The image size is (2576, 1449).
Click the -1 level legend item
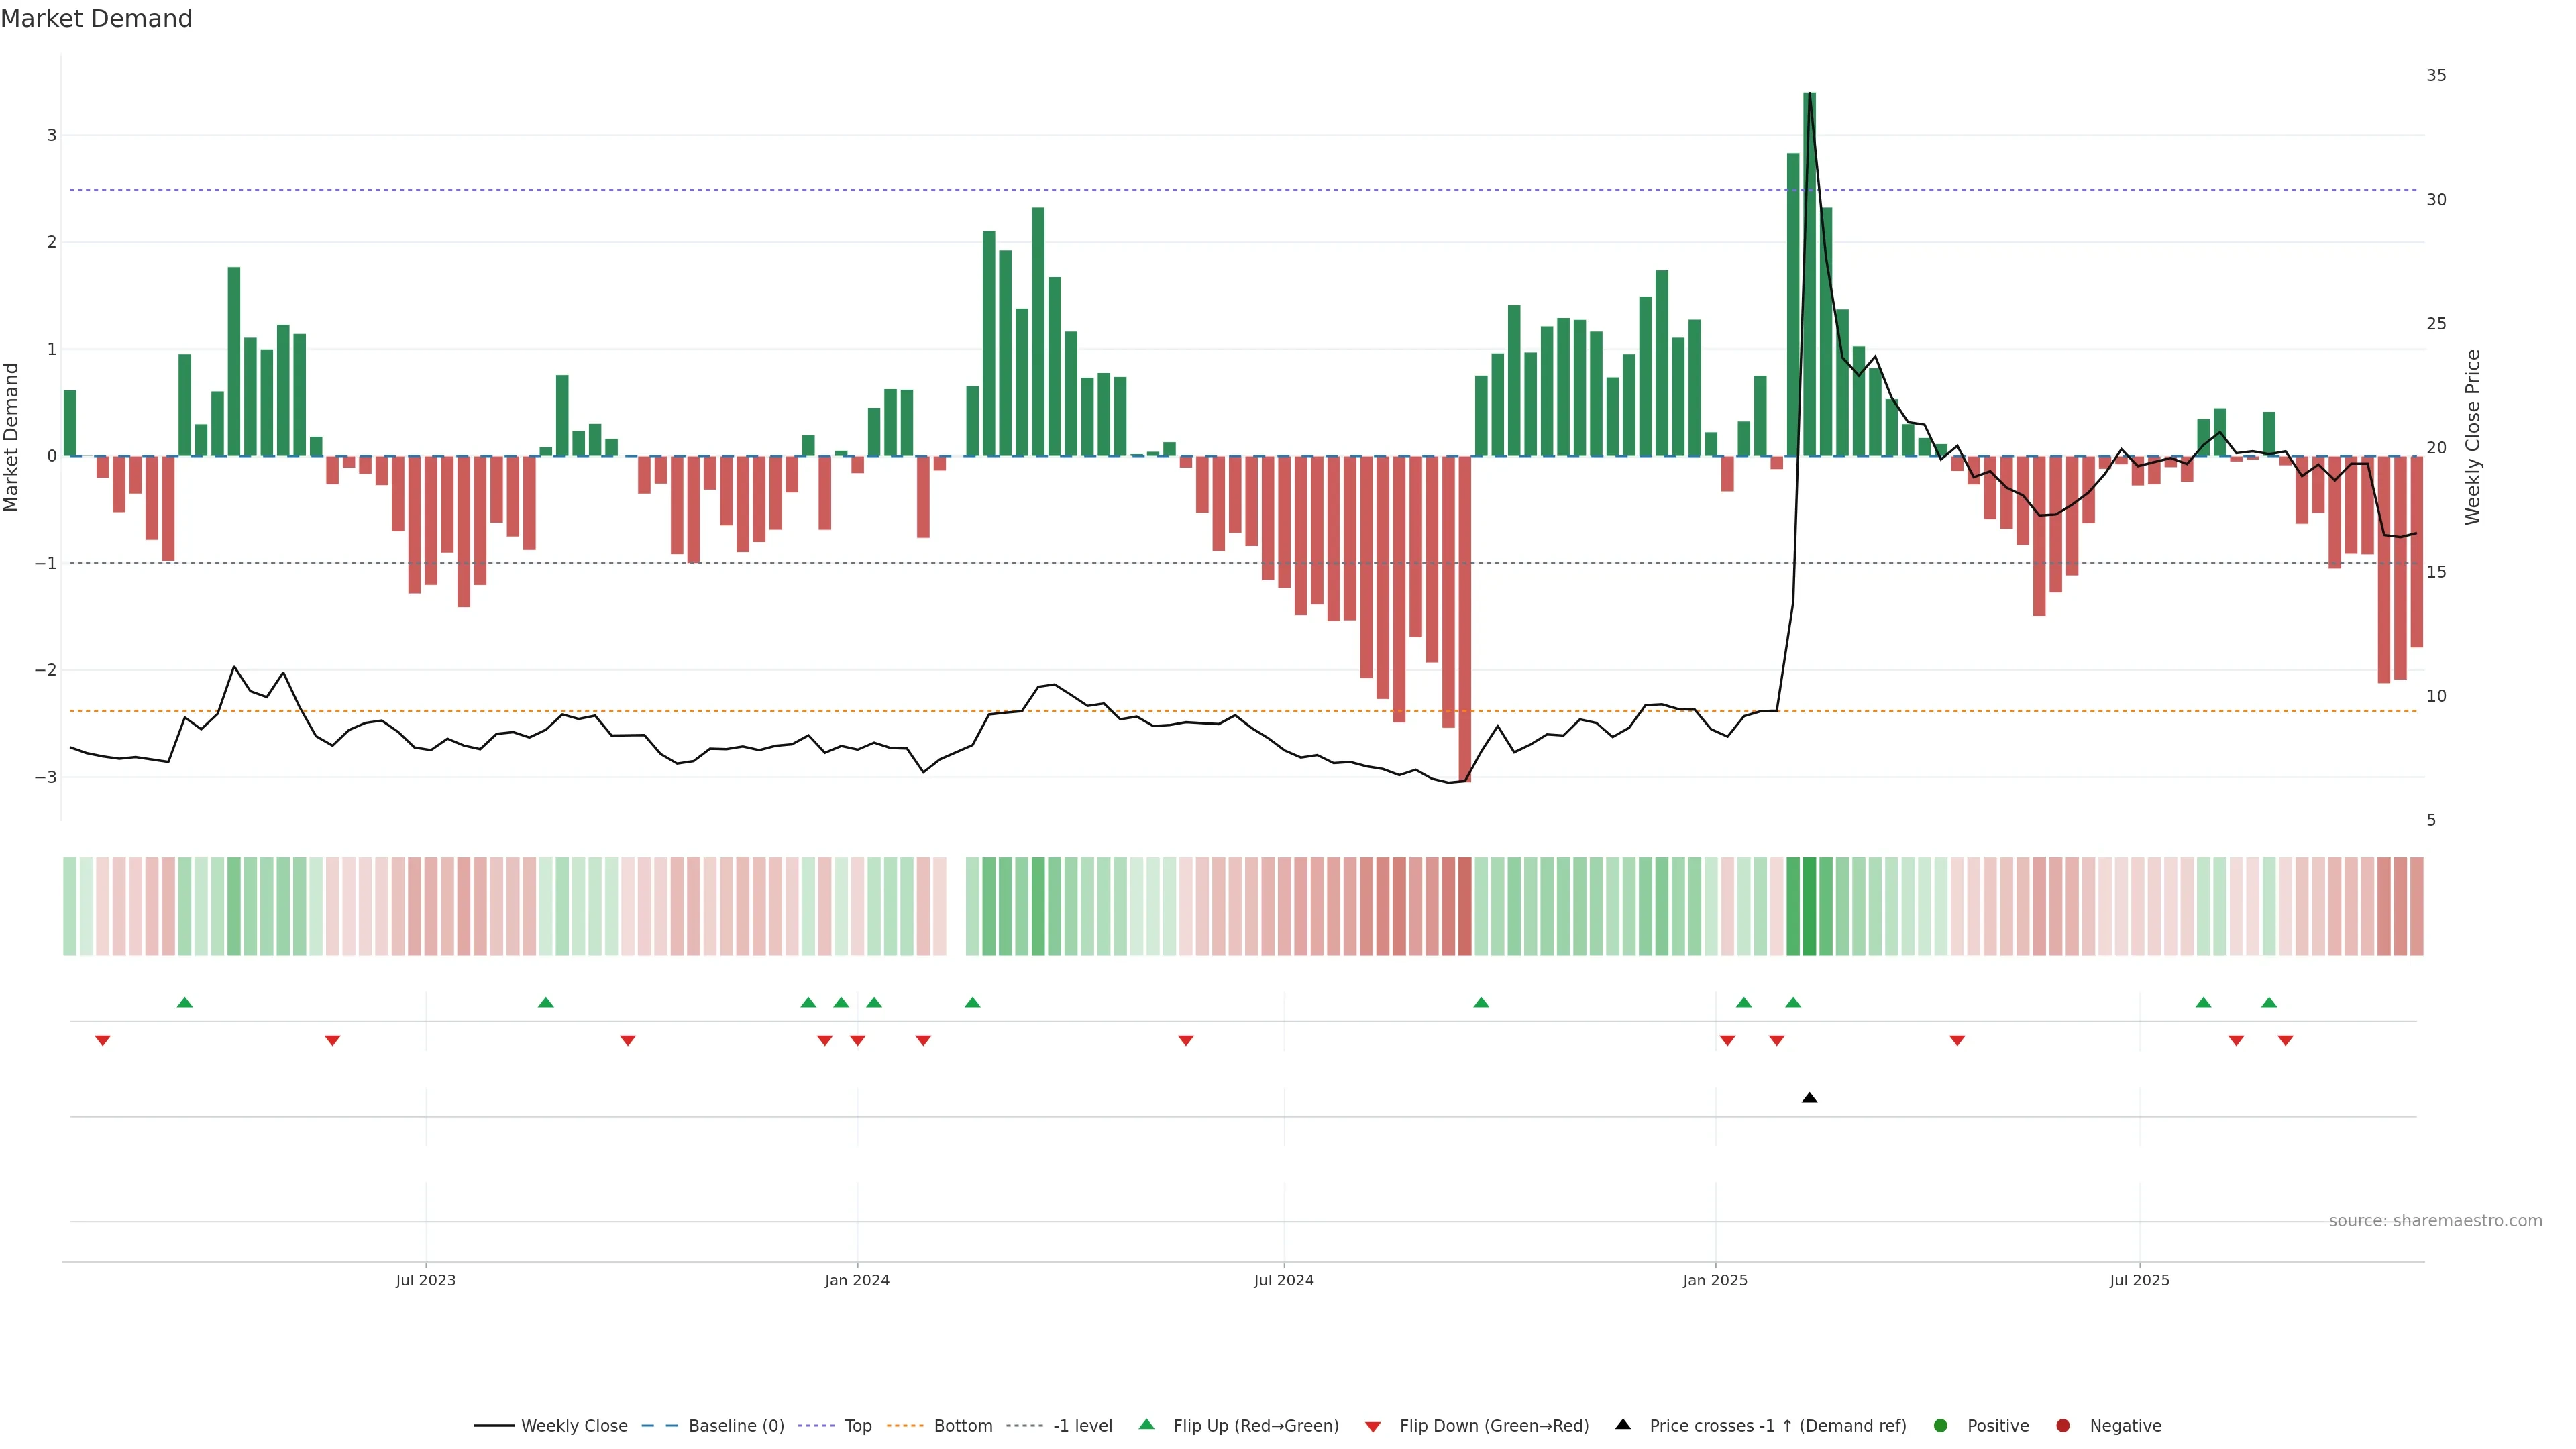click(x=1082, y=1426)
